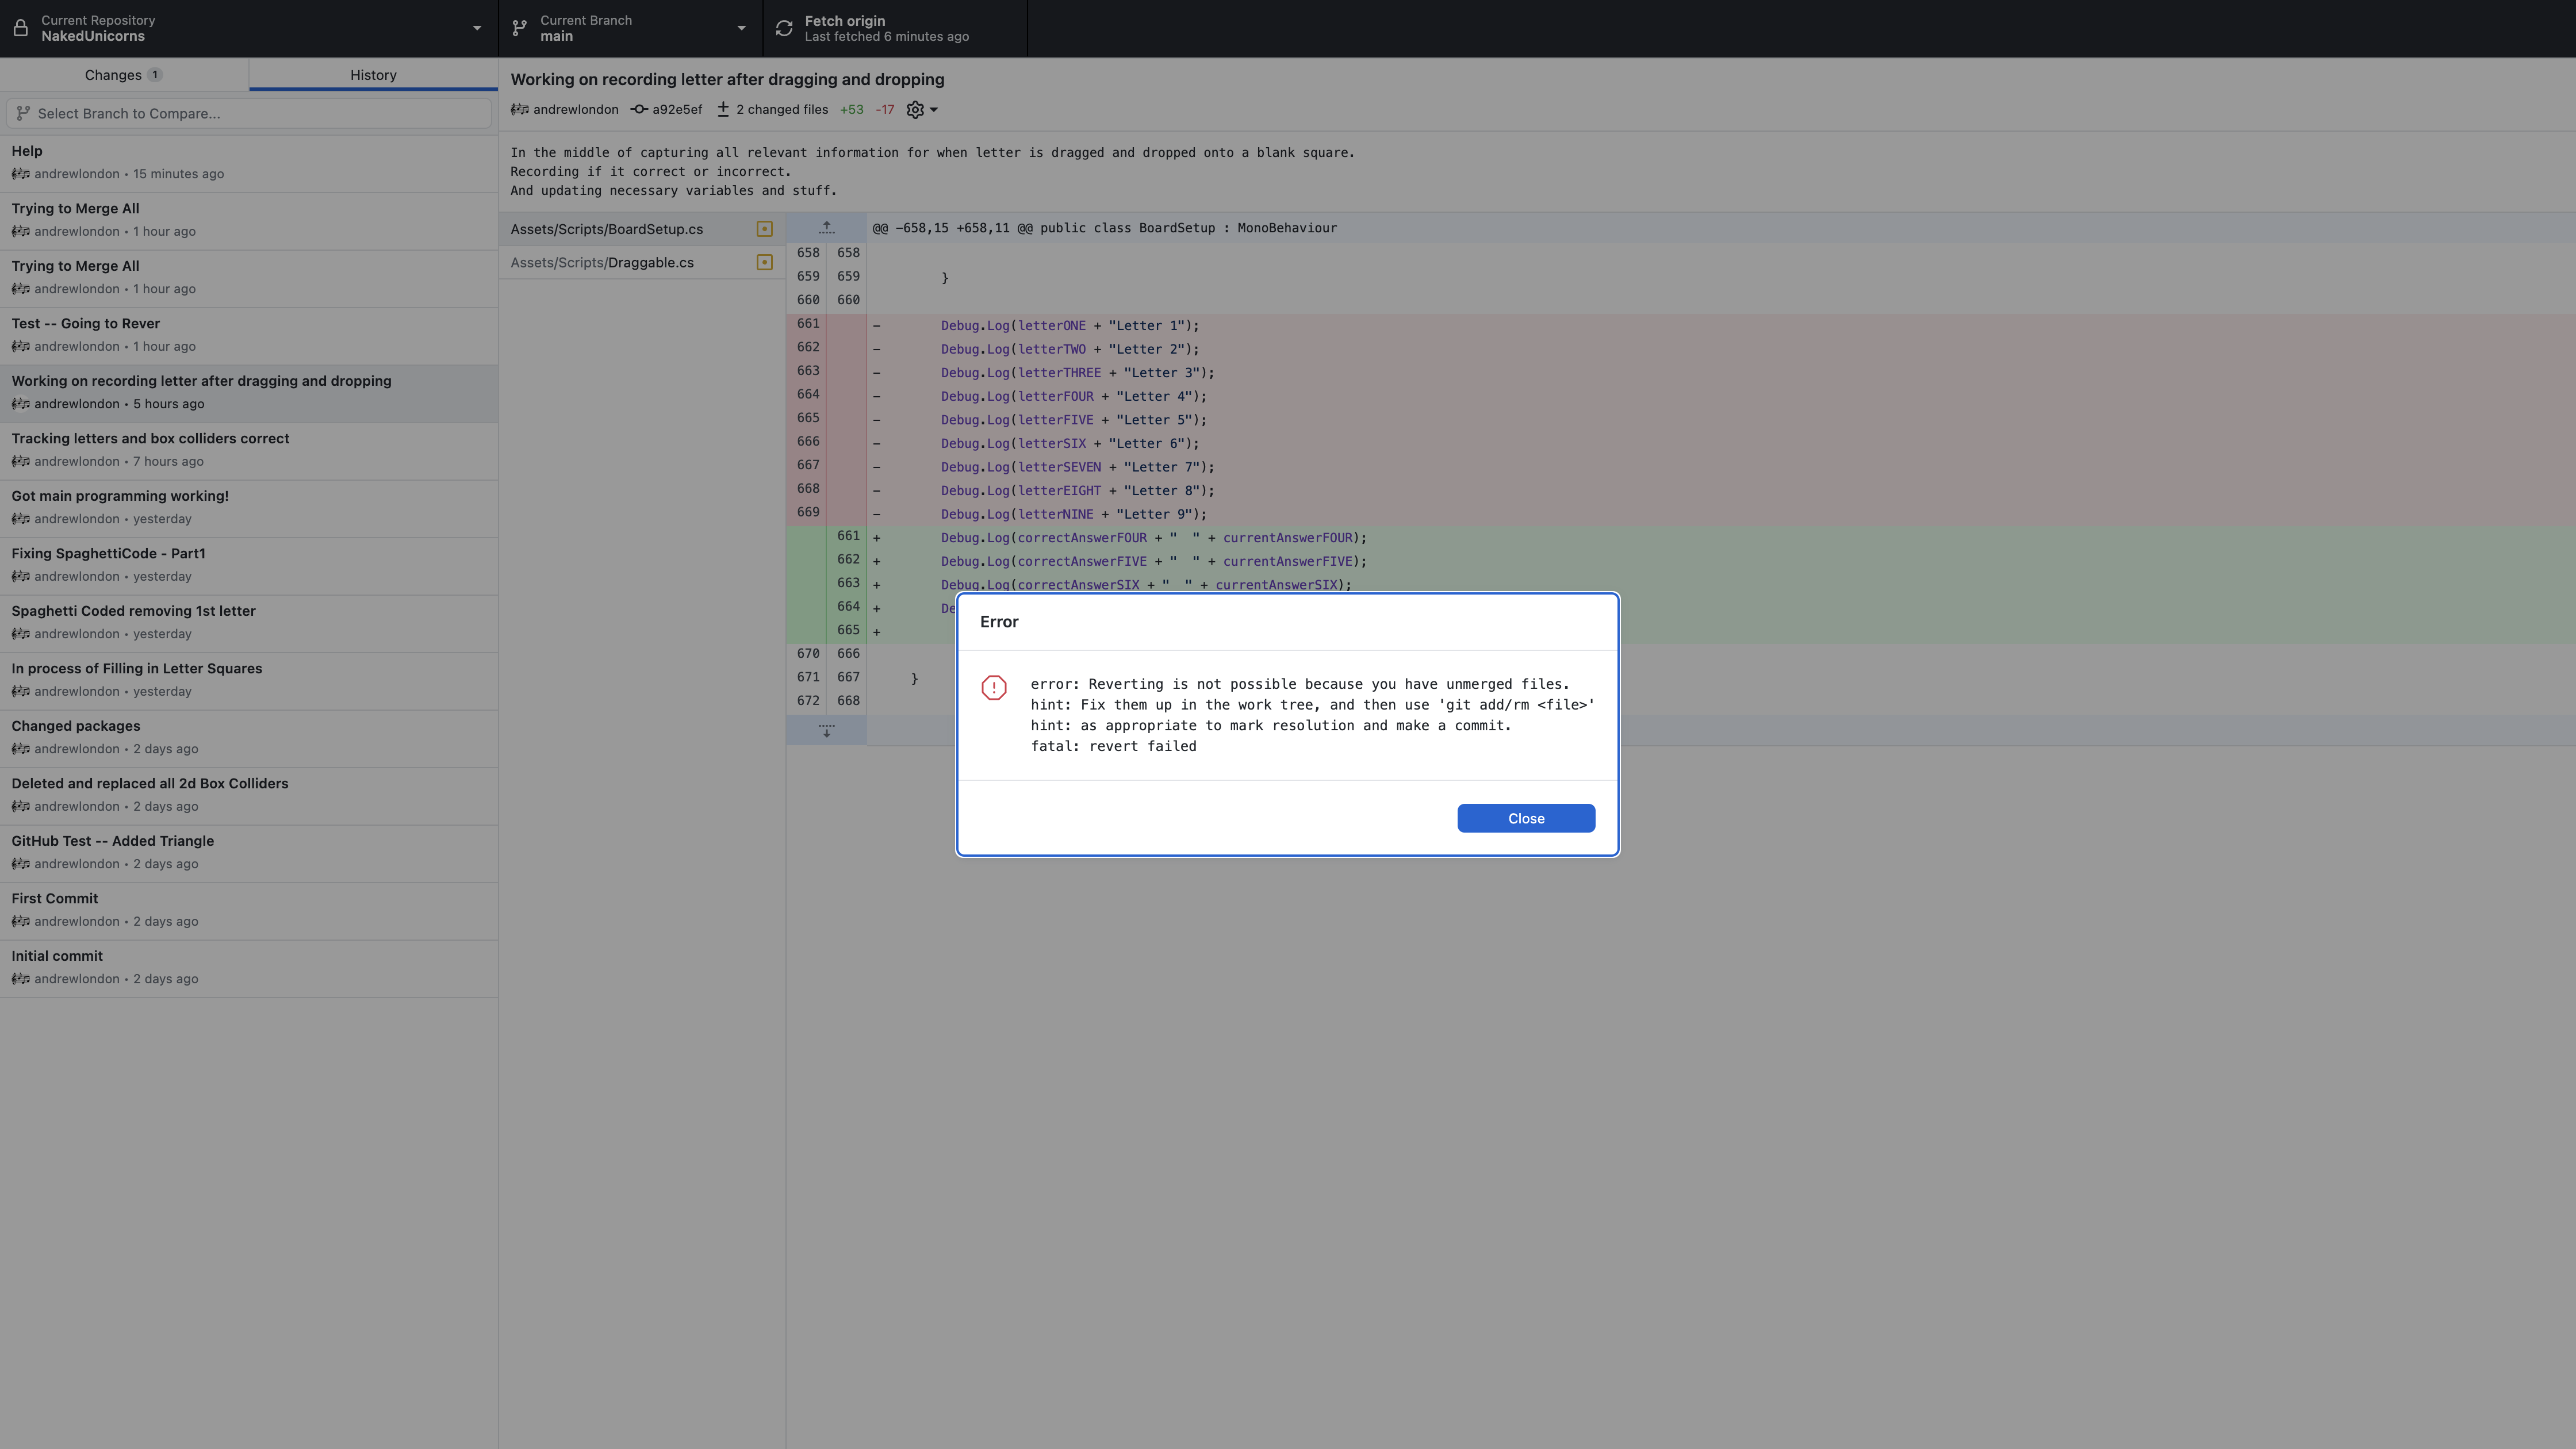Click the Fetch origin refresh icon
The height and width of the screenshot is (1449, 2576).
(784, 28)
